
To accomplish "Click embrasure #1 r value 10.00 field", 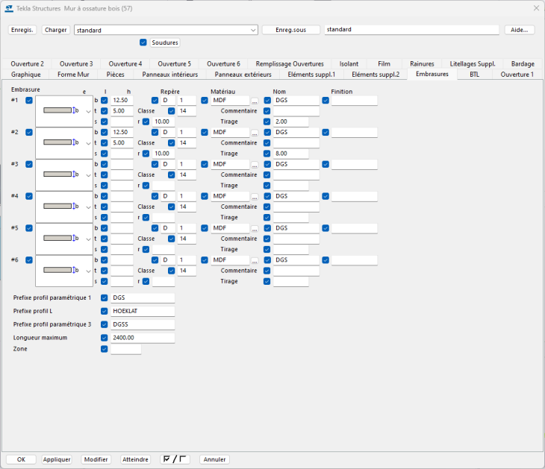I will (163, 122).
